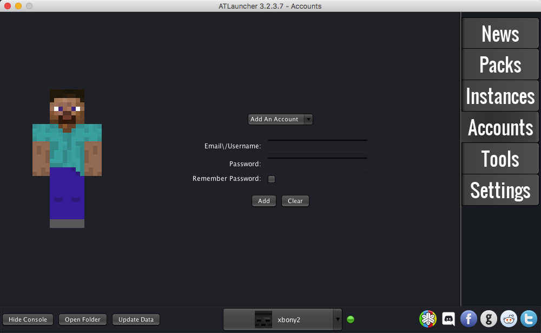Open the ATLauncher website icon

(x=428, y=319)
